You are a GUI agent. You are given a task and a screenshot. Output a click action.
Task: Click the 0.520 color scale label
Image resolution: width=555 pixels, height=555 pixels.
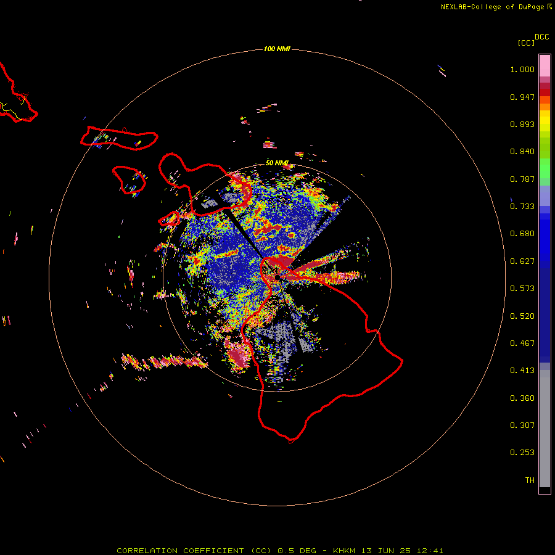click(x=522, y=316)
